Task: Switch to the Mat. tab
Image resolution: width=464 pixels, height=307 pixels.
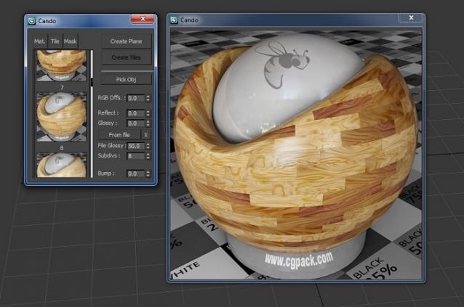Action: (x=41, y=41)
